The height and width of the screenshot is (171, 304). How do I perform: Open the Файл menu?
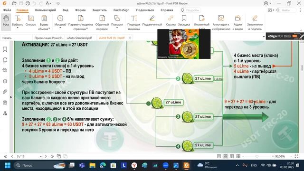pos(7,10)
